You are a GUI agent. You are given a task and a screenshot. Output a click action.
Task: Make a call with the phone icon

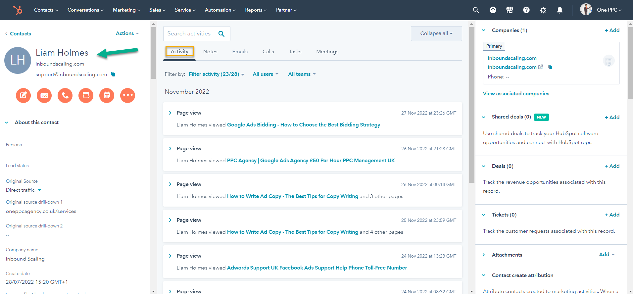(x=65, y=95)
